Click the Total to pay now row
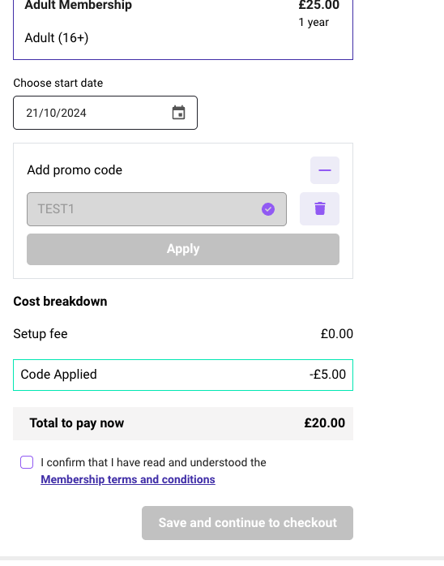The width and height of the screenshot is (444, 566). (x=183, y=423)
